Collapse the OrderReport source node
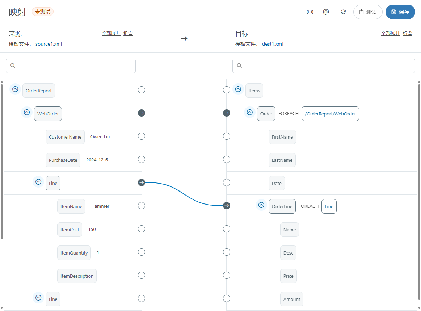The width and height of the screenshot is (421, 311). (15, 89)
